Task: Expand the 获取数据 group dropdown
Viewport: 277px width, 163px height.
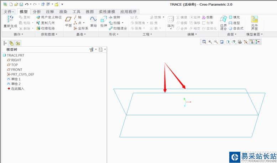Action: (49, 34)
